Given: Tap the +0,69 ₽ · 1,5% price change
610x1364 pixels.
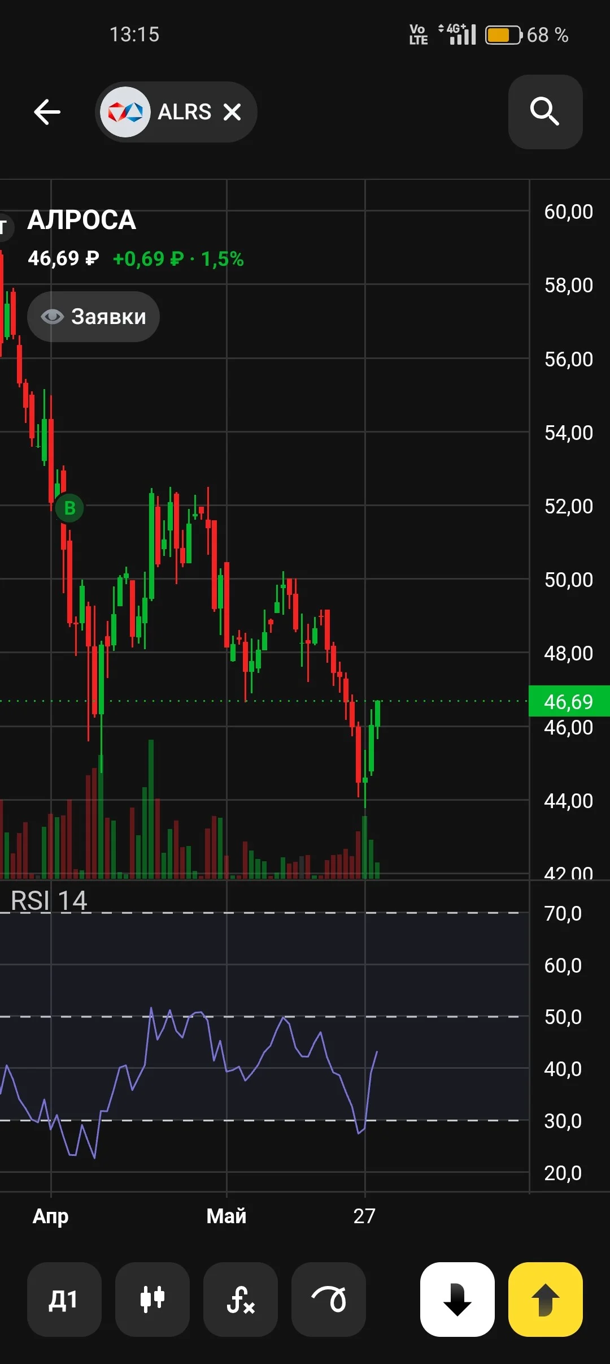Looking at the screenshot, I should 178,259.
